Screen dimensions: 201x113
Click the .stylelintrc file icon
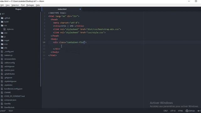pyautogui.click(x=2, y=85)
